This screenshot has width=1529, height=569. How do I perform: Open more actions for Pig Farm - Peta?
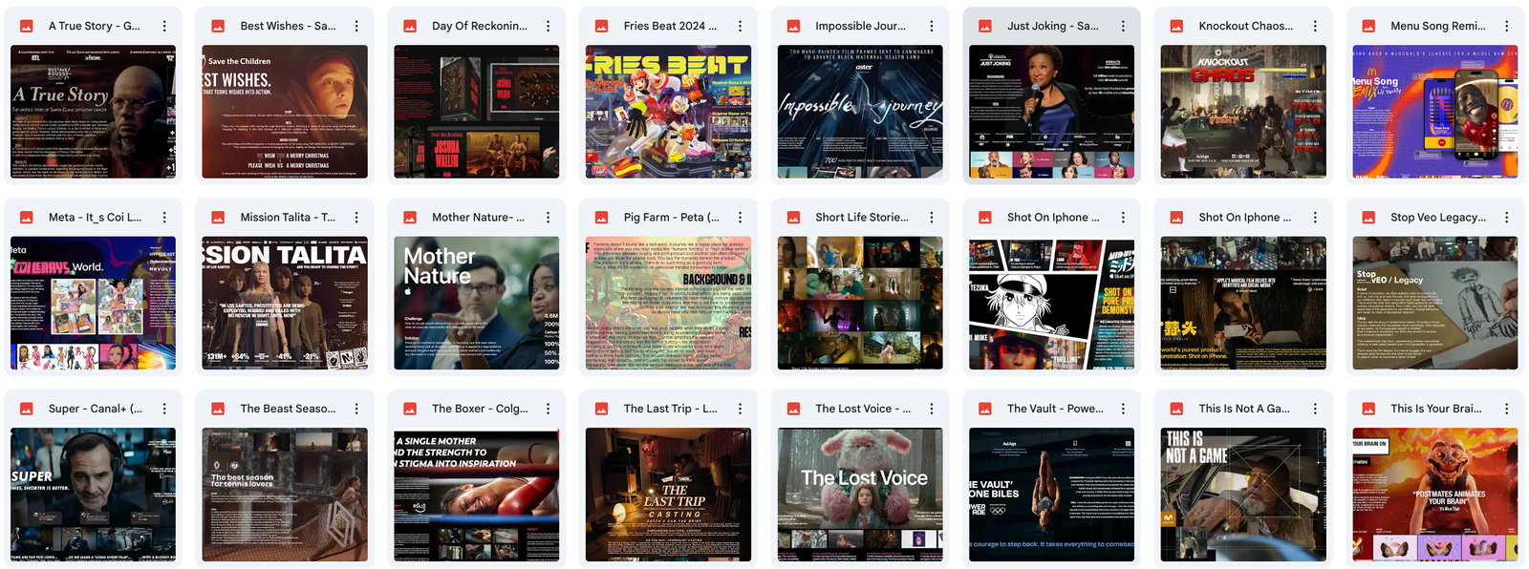coord(740,217)
